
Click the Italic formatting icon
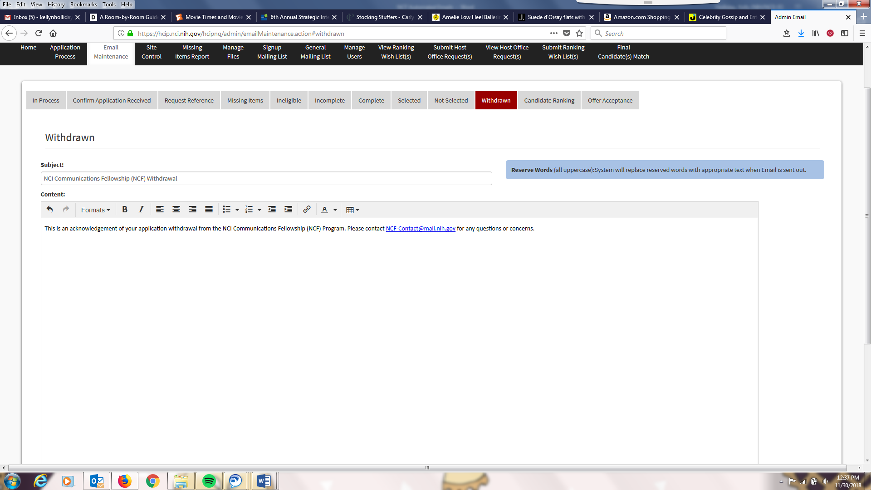(x=141, y=210)
